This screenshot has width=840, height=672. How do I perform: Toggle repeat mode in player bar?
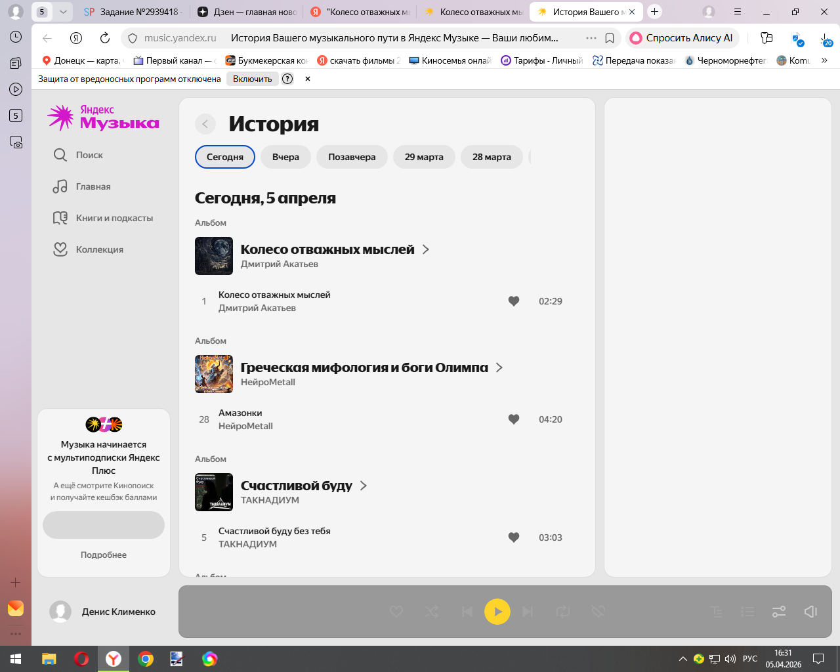[563, 612]
